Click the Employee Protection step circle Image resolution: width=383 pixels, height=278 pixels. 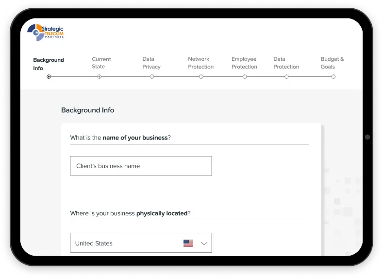[x=245, y=76]
